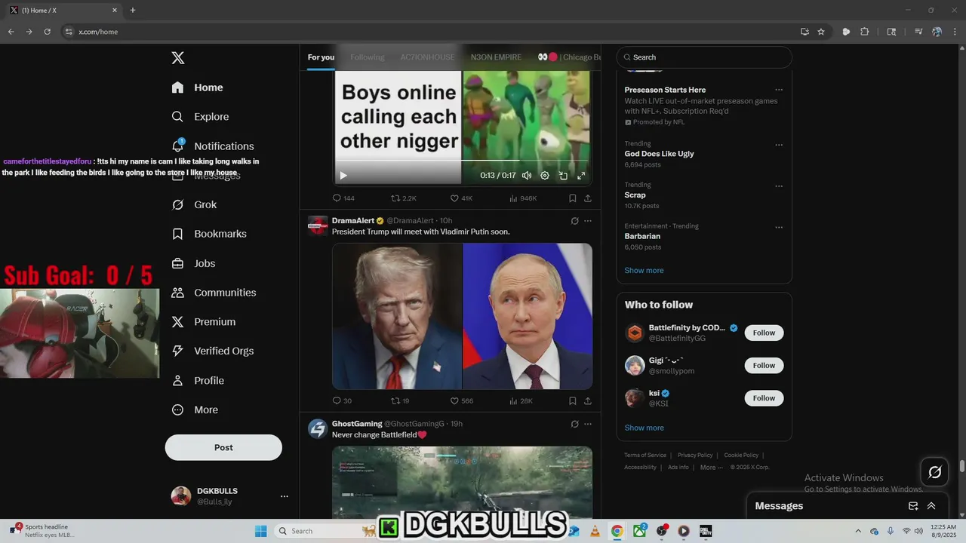Open the floating Grok button

[x=934, y=472]
